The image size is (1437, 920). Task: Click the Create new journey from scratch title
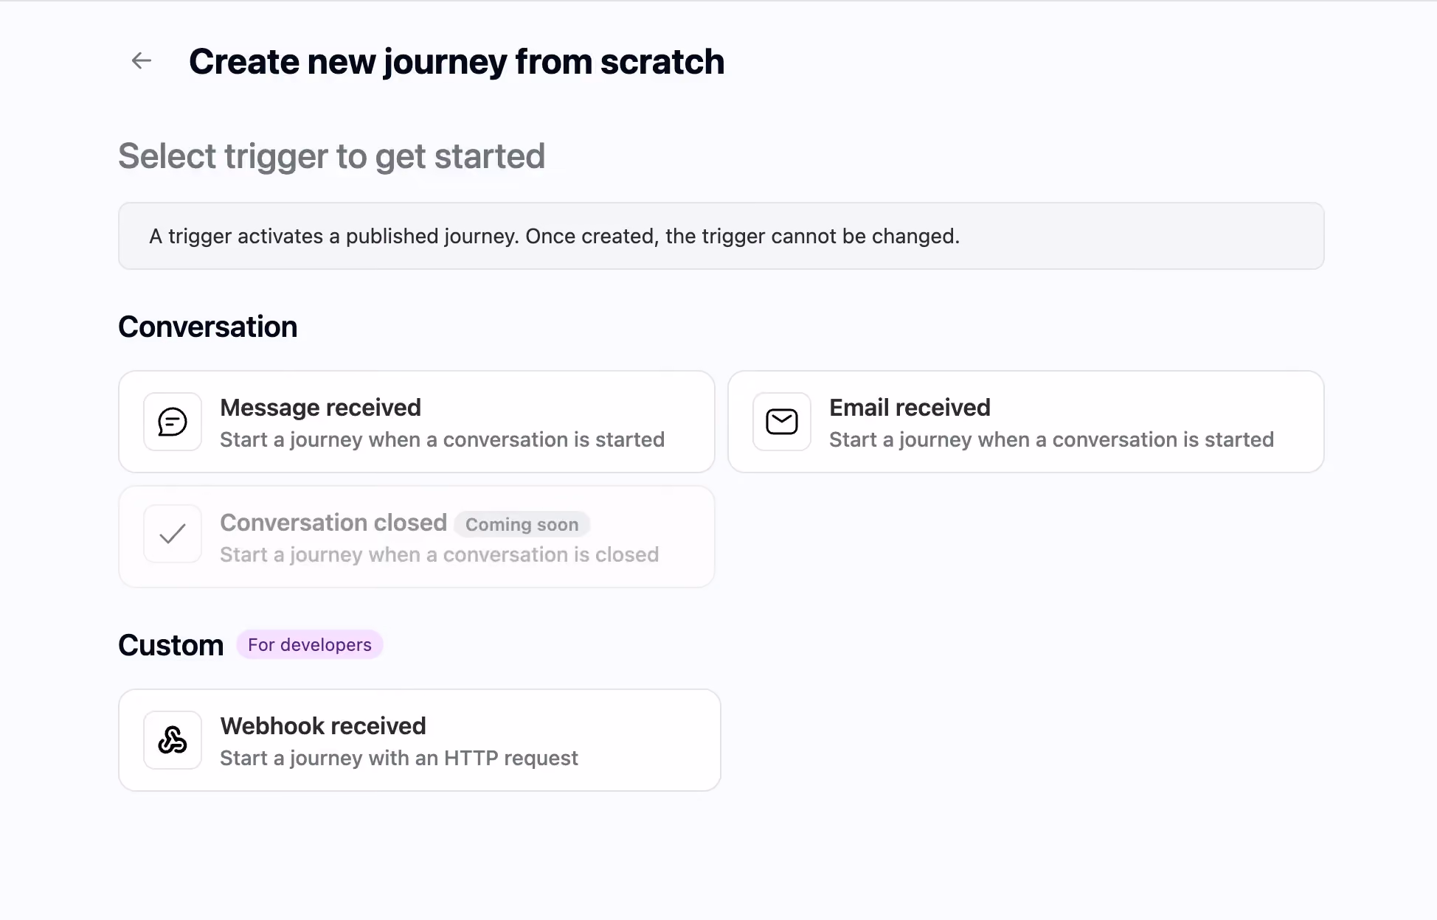tap(457, 61)
